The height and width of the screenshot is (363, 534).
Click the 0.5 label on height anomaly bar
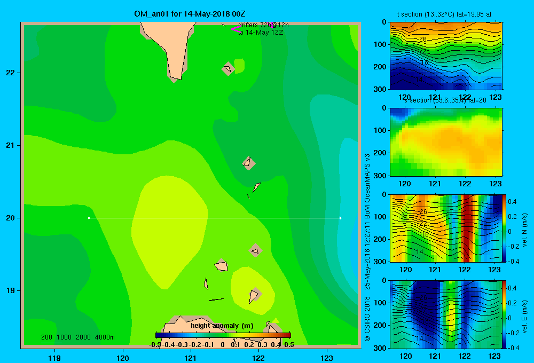pyautogui.click(x=289, y=344)
